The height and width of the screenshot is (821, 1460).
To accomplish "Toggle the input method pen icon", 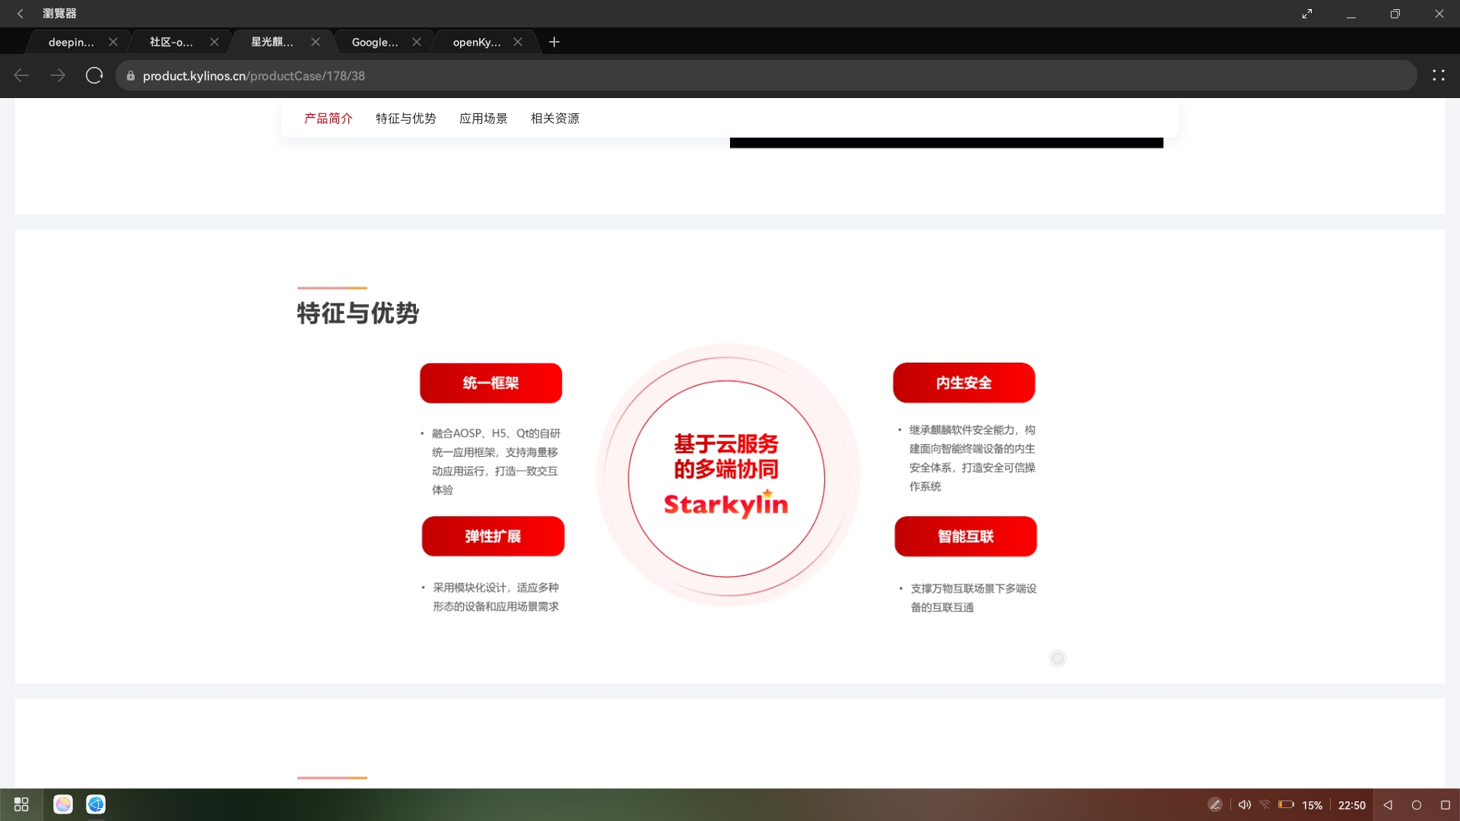I will click(x=1215, y=804).
